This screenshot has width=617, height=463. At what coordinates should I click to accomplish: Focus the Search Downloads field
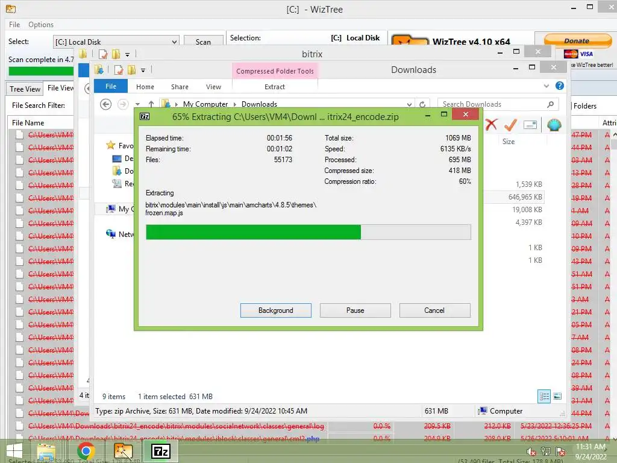coord(493,104)
